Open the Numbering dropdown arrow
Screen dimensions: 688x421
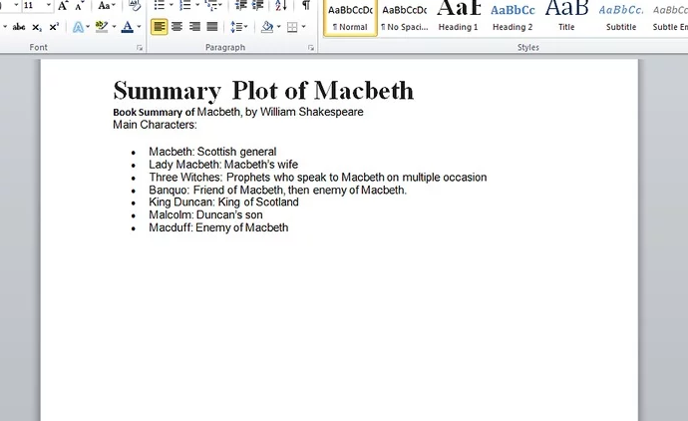197,5
